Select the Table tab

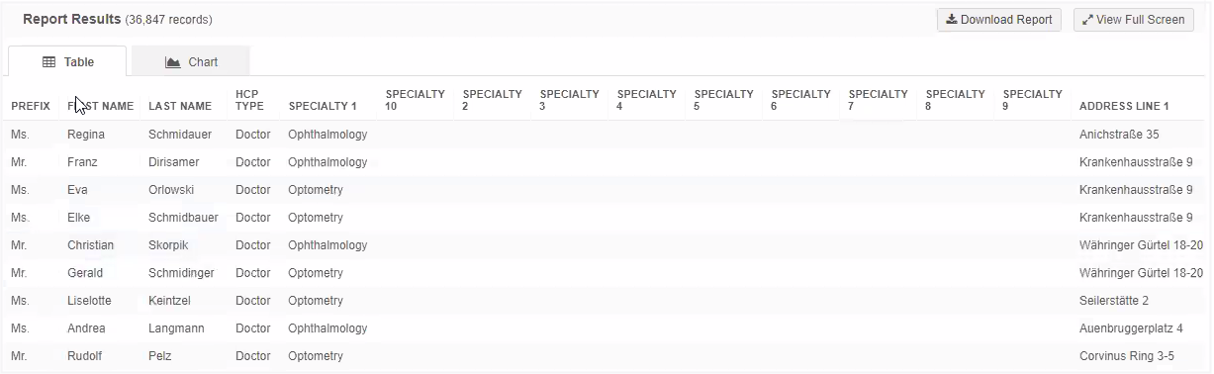tap(67, 61)
